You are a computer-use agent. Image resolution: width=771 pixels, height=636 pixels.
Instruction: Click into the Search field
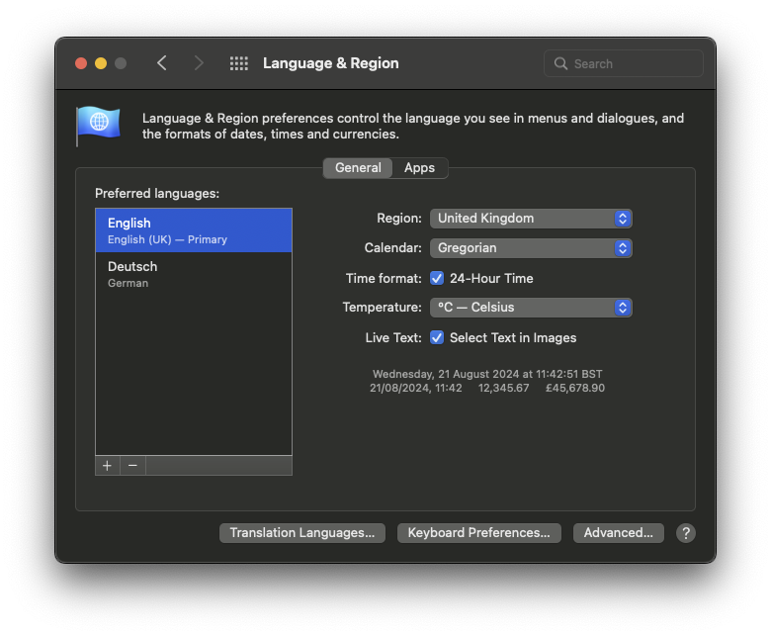(x=633, y=63)
